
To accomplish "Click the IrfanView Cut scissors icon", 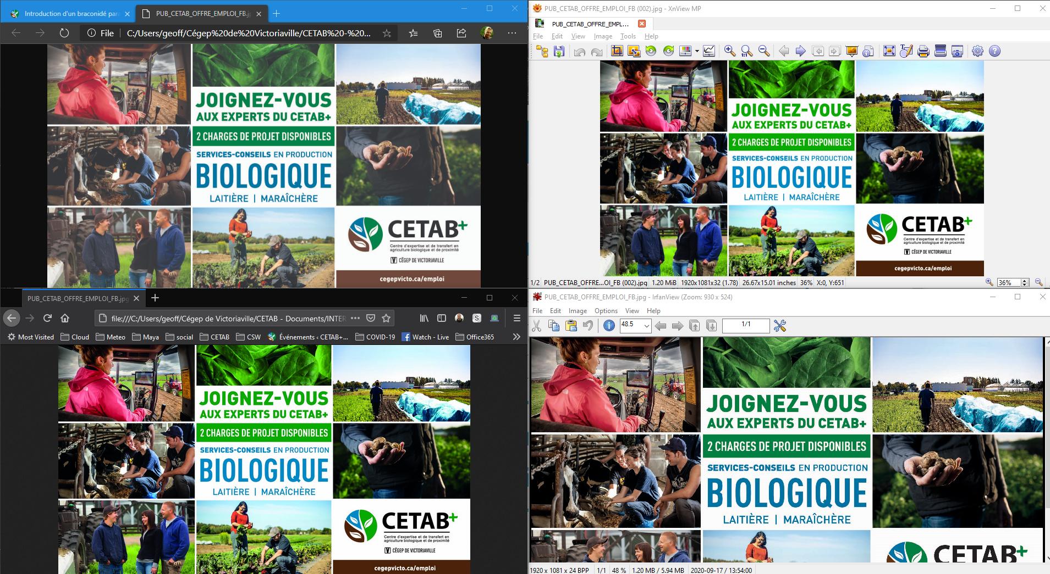I will pos(537,326).
